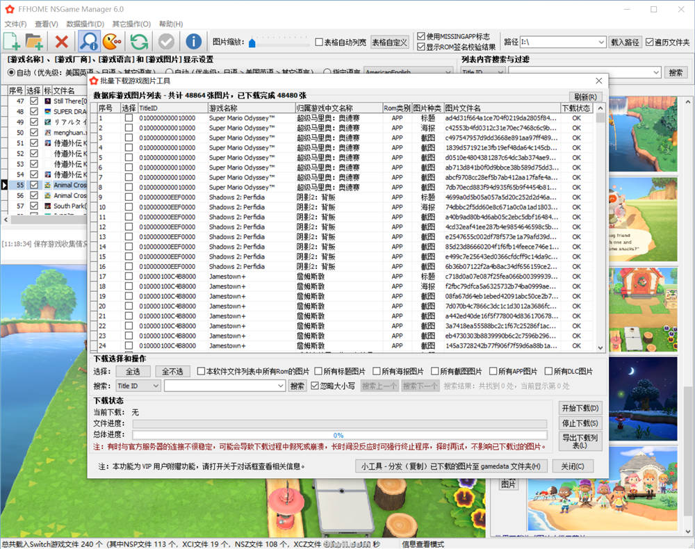Viewport: 695px width, 549px height.
Task: Click the gamedata folder copy tool button
Action: click(451, 466)
